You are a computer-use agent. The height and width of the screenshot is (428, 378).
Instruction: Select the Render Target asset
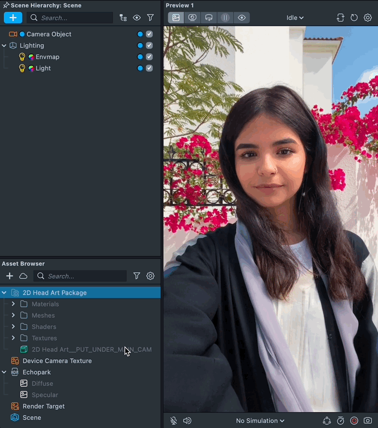point(43,406)
